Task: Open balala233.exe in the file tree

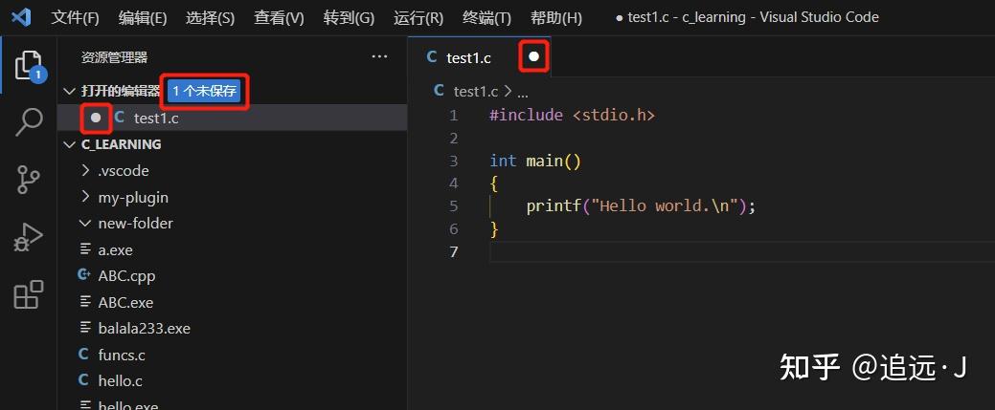Action: pos(144,328)
